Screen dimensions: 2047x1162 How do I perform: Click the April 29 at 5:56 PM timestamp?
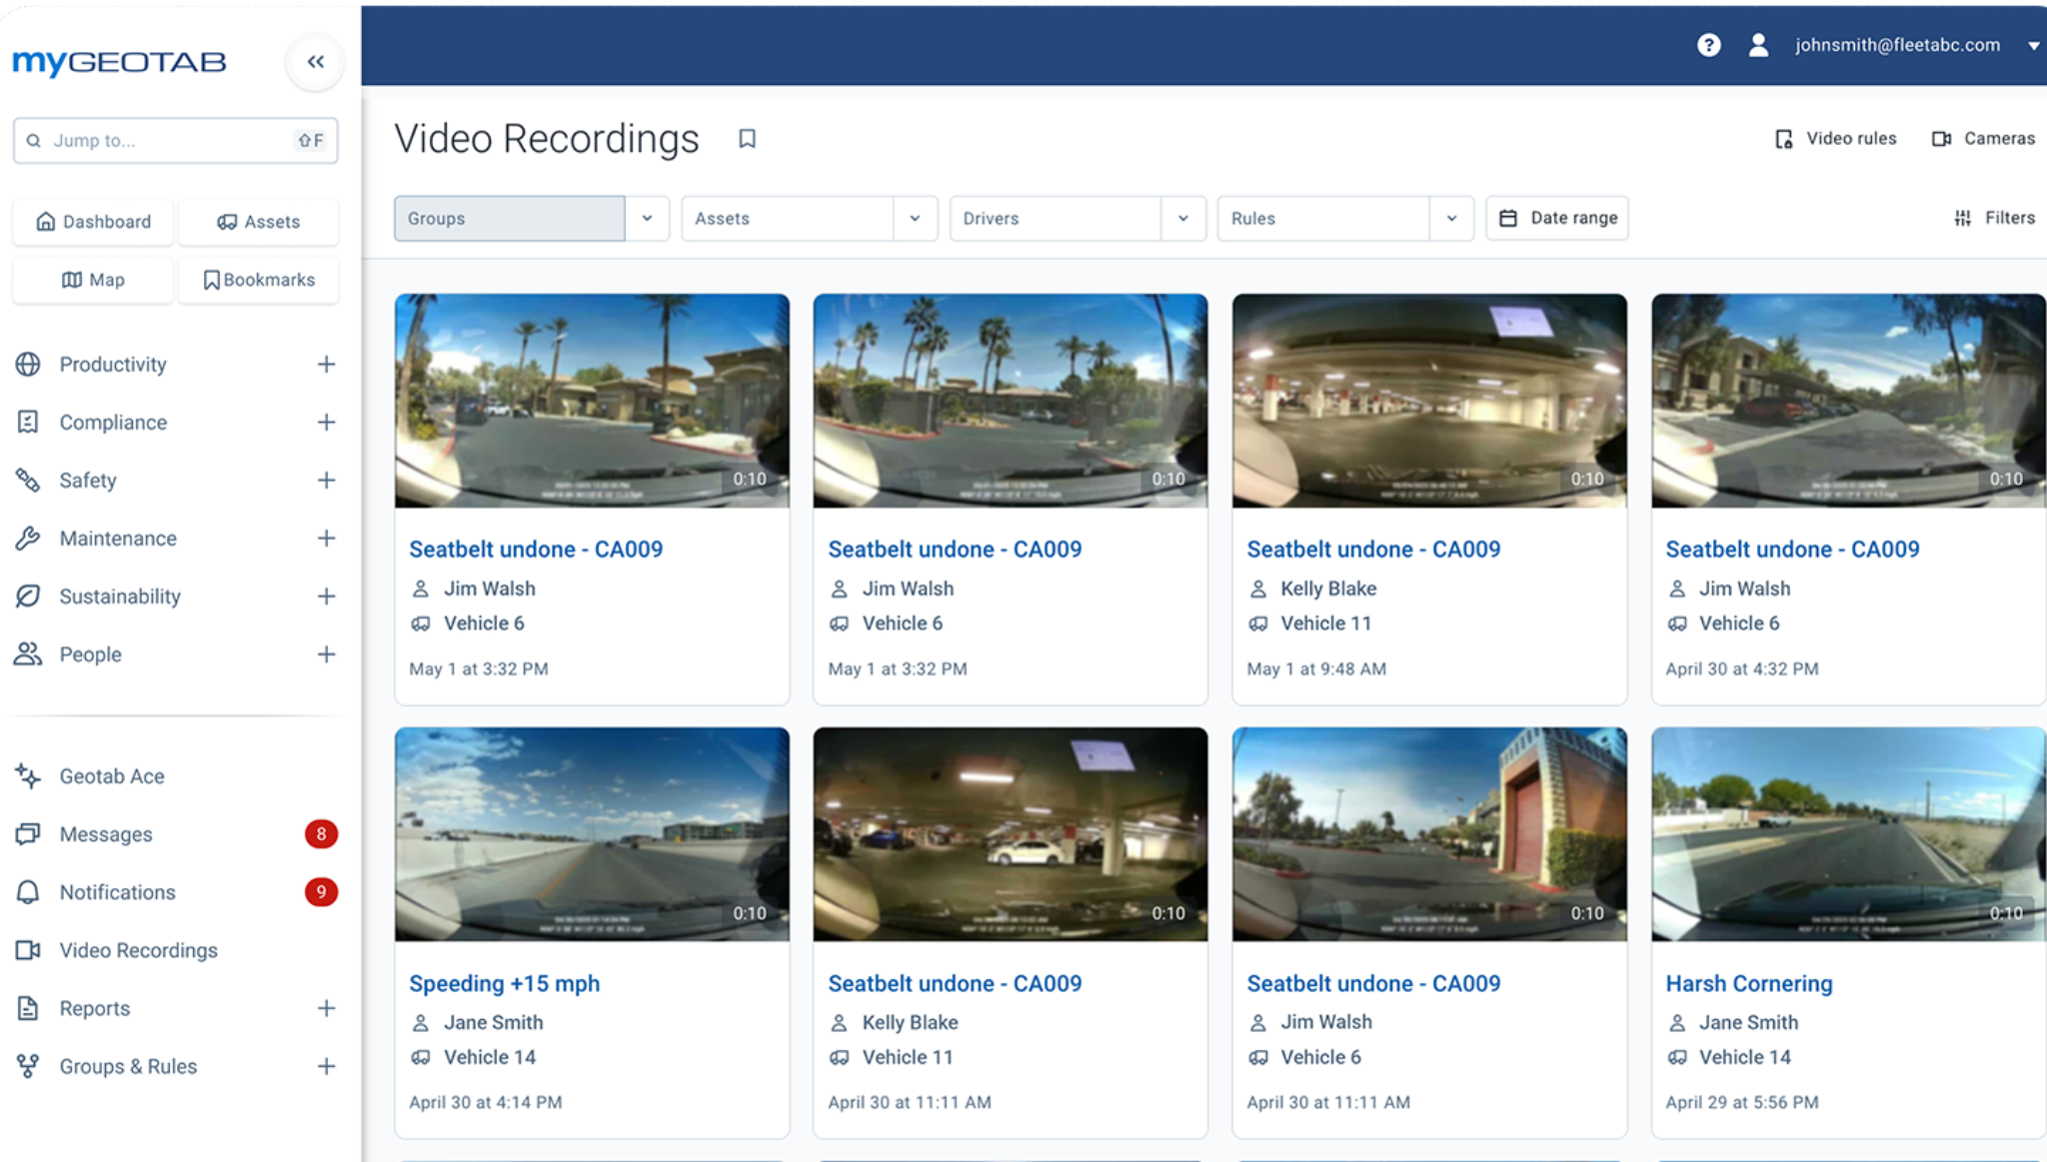pos(1742,1103)
